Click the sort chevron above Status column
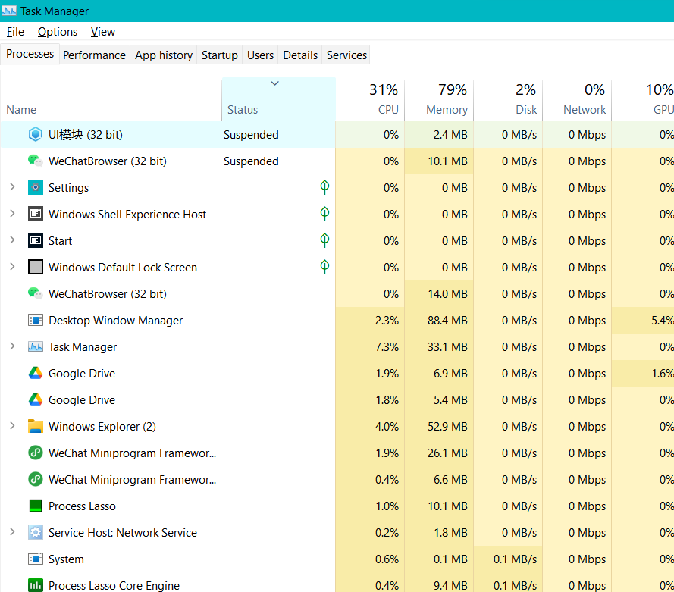 click(274, 83)
